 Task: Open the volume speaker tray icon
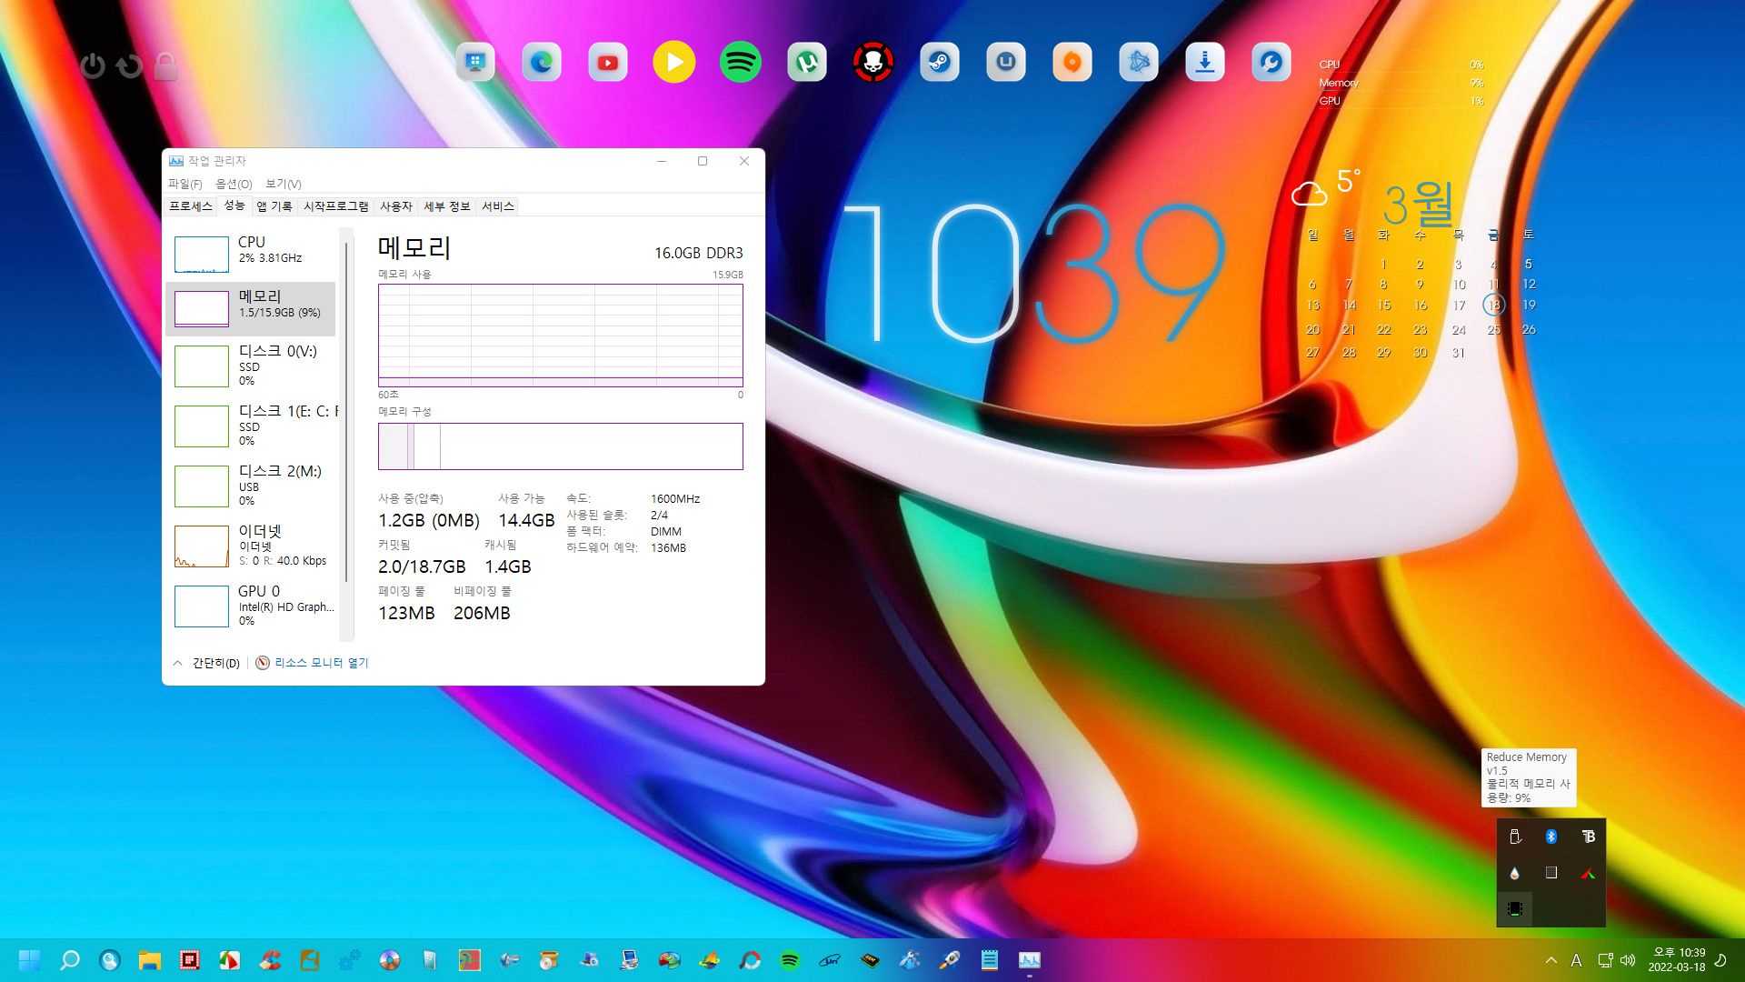pyautogui.click(x=1628, y=960)
